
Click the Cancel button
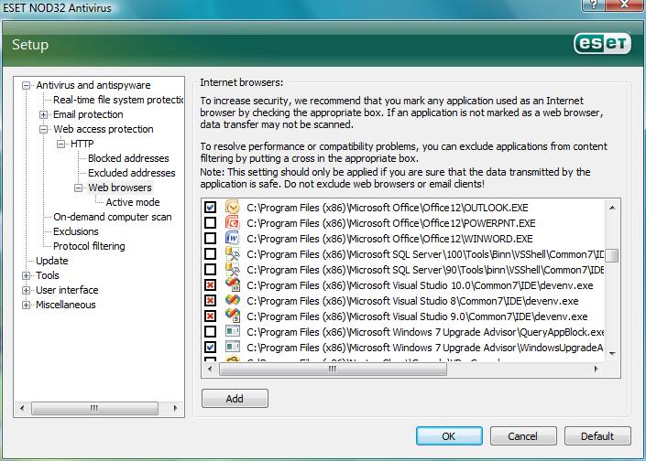(x=523, y=436)
